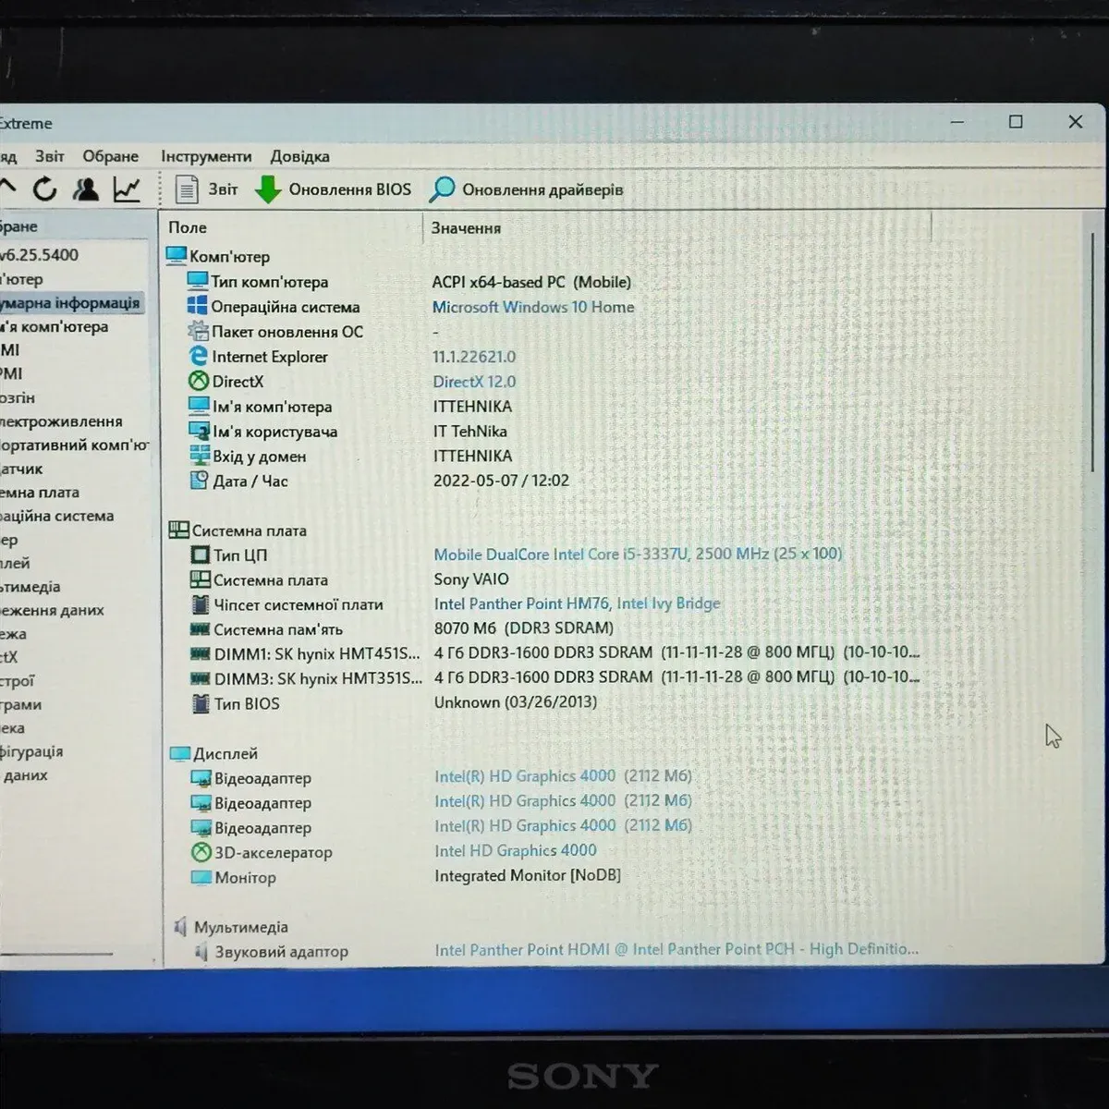Open Microsoft Windows 10 Home link
Screen dimensions: 1109x1109
pos(533,307)
